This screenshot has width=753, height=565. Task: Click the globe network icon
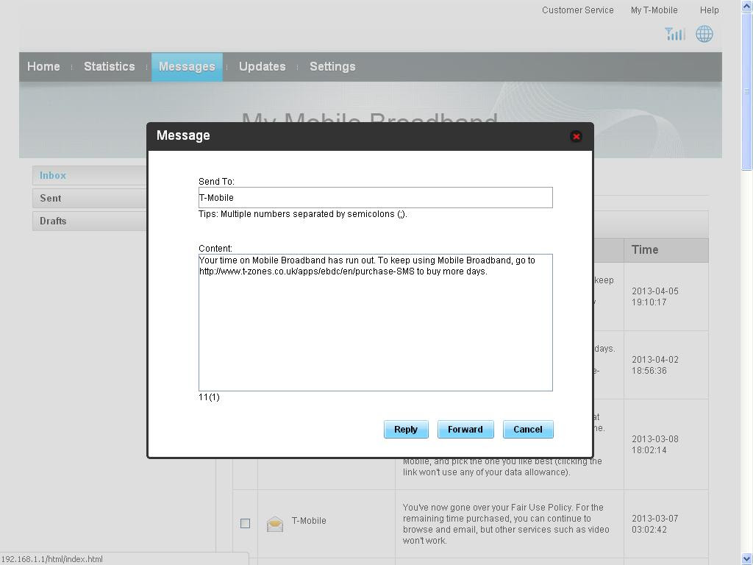coord(704,34)
